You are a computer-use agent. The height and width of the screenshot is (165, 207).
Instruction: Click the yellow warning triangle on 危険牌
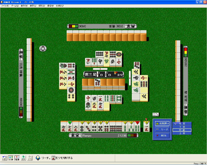[157, 123]
